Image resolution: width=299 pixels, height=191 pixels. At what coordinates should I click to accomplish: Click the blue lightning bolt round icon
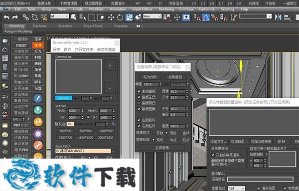[x=38, y=98]
